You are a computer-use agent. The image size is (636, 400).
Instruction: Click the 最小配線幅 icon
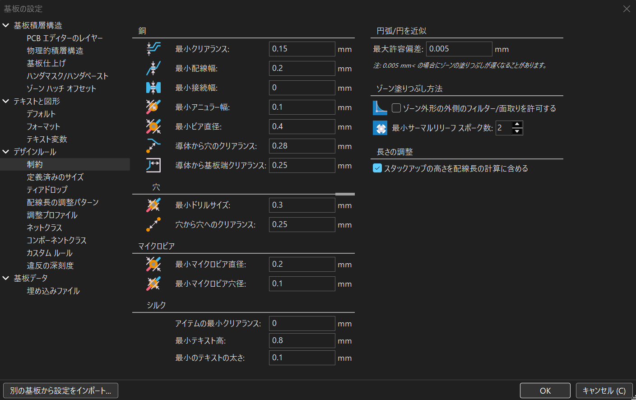153,68
